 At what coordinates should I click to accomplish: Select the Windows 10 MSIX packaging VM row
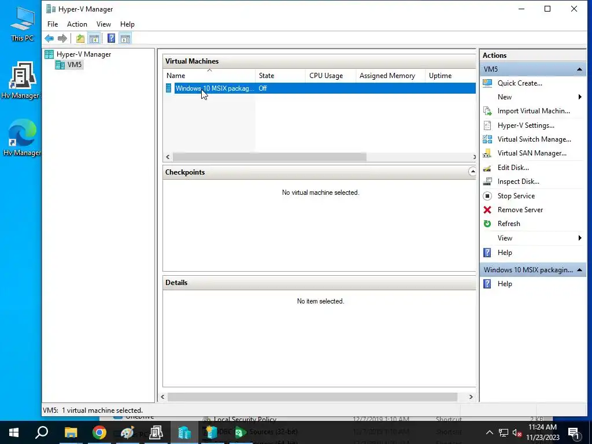320,88
